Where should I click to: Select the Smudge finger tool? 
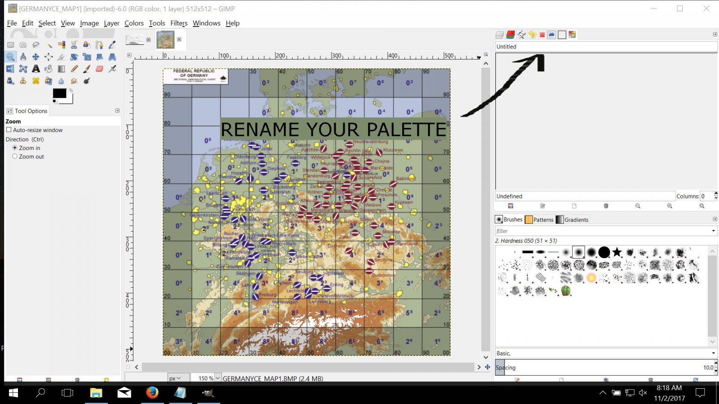point(74,81)
